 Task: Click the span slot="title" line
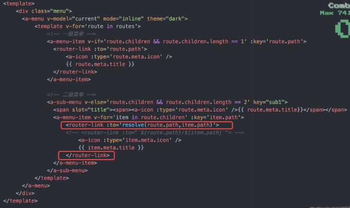[x=200, y=110]
